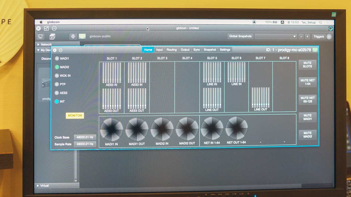Image resolution: width=351 pixels, height=197 pixels.
Task: Switch to the Settings tab
Action: (225, 50)
